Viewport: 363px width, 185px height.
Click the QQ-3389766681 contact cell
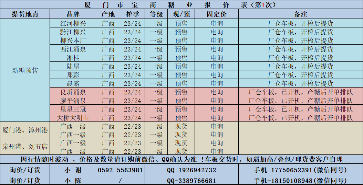click(x=191, y=181)
